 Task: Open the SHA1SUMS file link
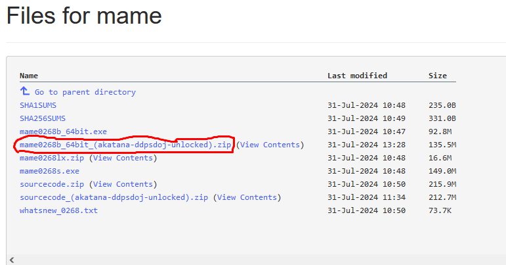38,105
